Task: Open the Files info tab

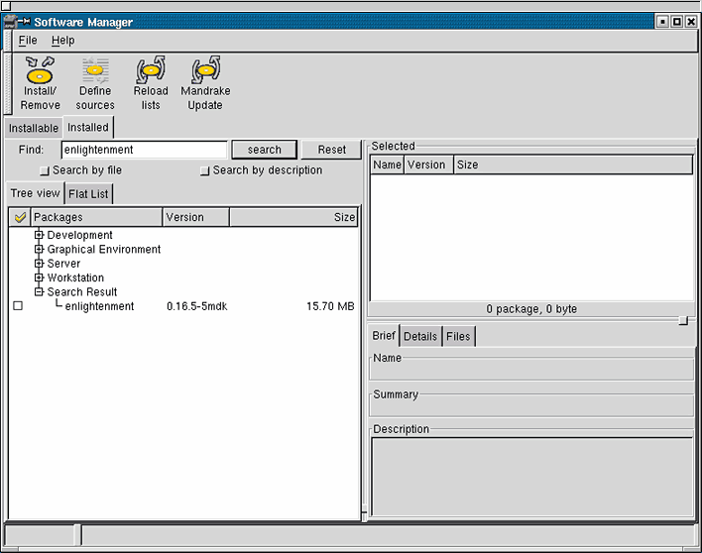Action: click(x=458, y=336)
